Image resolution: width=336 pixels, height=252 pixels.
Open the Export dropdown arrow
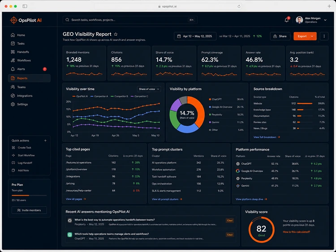click(x=312, y=36)
